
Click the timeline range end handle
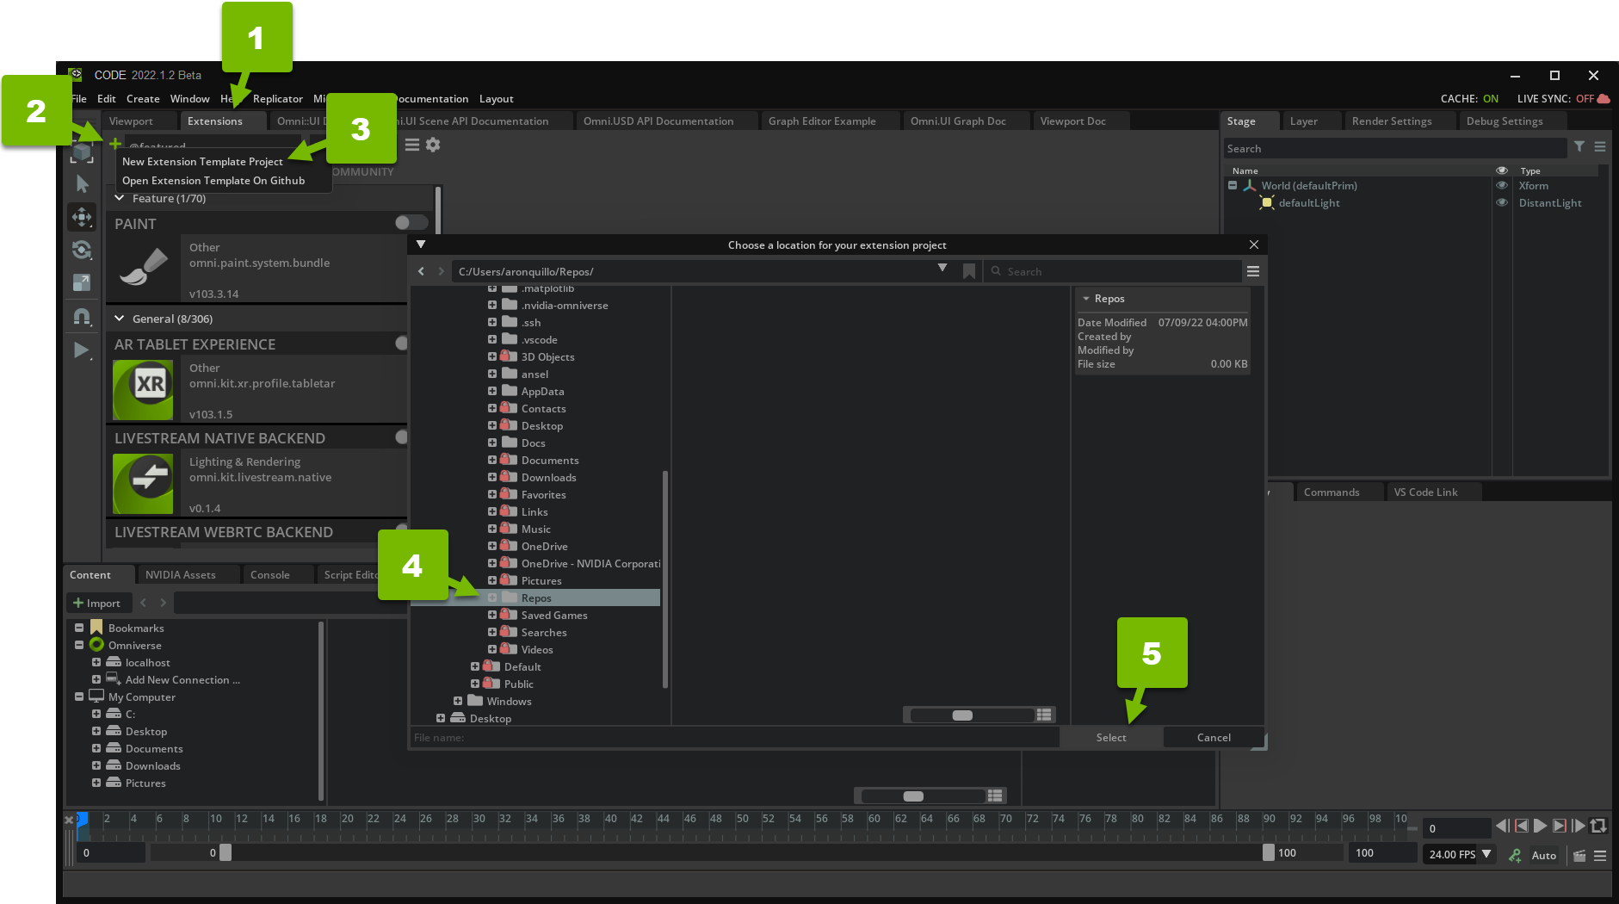tap(1268, 852)
